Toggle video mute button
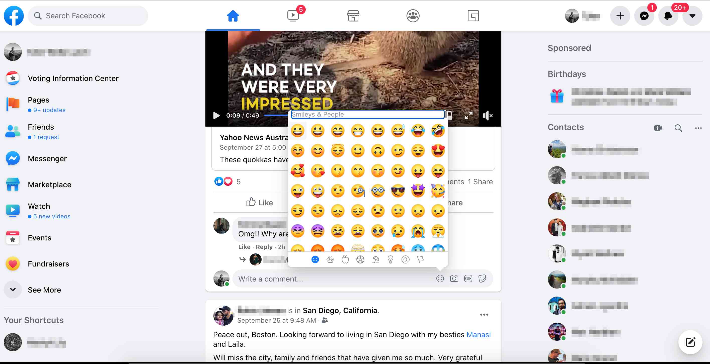 [x=489, y=115]
